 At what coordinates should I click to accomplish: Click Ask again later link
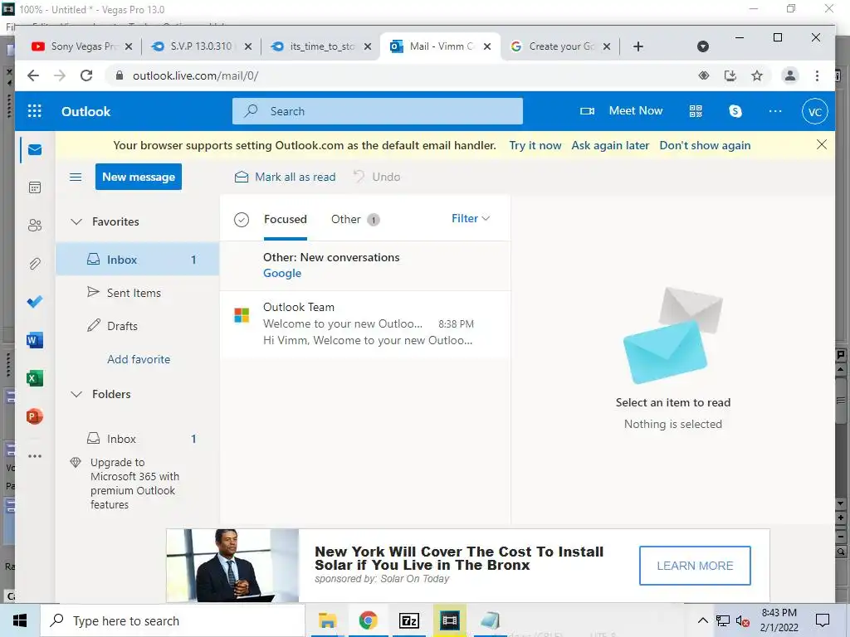[610, 145]
